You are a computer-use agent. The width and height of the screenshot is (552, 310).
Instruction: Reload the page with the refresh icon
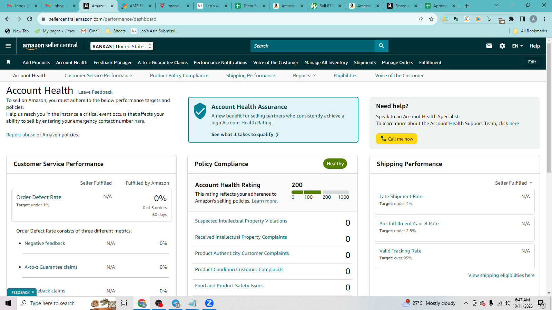click(30, 19)
